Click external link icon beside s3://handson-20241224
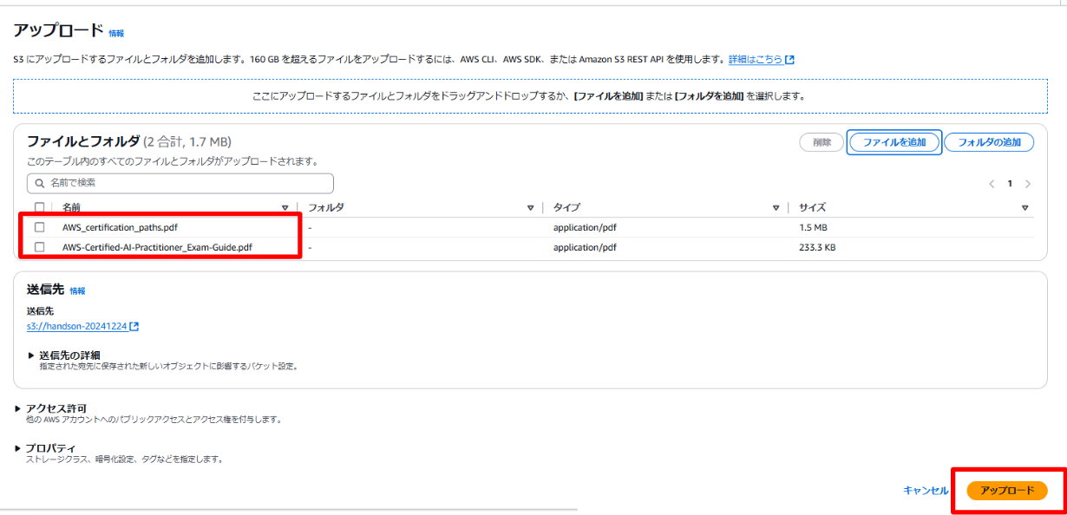The height and width of the screenshot is (515, 1067). [134, 327]
